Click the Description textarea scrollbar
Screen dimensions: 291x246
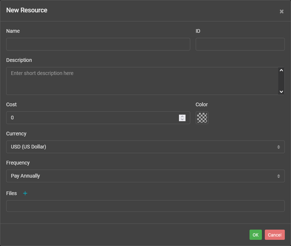point(282,81)
